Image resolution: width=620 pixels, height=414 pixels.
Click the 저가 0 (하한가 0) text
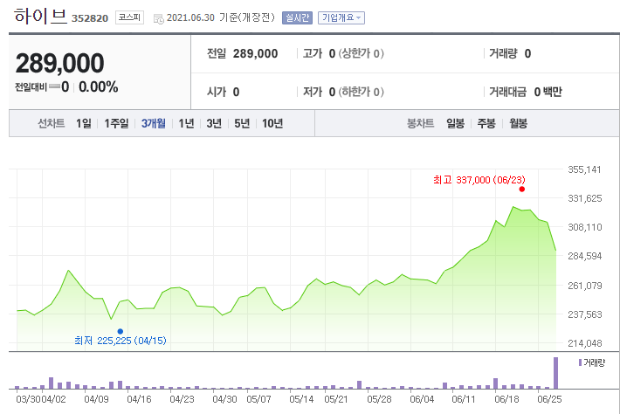(x=343, y=92)
